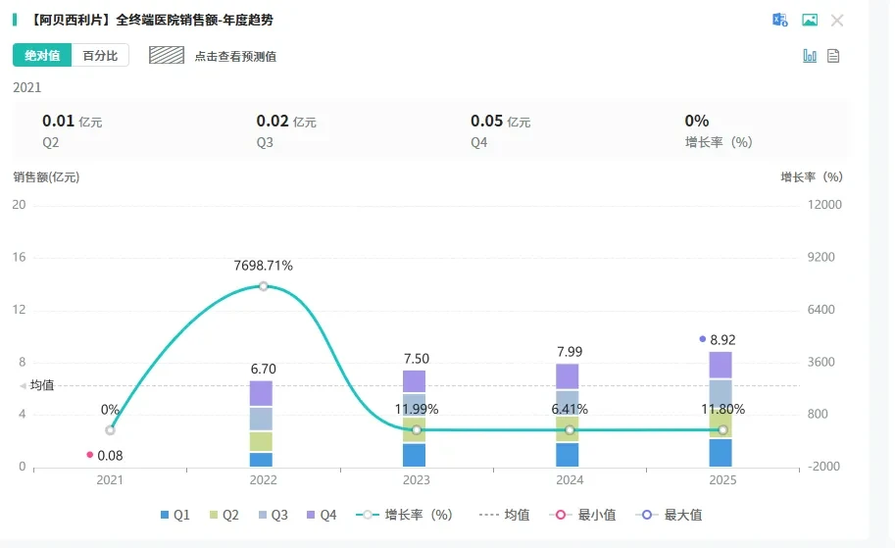Toggle Q4 series in the legend
This screenshot has width=895, height=548.
pyautogui.click(x=322, y=515)
